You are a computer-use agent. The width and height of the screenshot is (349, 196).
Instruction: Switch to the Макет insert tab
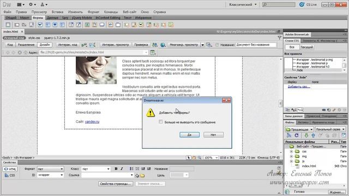point(25,17)
